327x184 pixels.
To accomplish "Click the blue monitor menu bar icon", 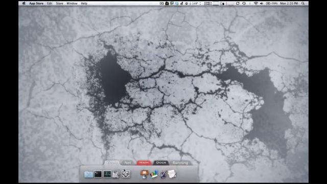I will [177, 4].
